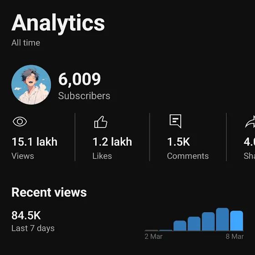Tap the Subscribers label

tap(84, 96)
